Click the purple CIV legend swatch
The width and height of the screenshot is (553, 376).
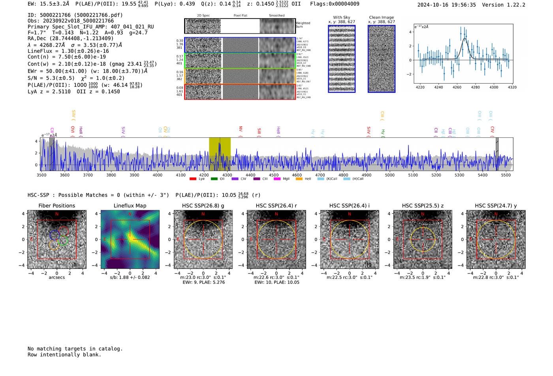pos(235,179)
